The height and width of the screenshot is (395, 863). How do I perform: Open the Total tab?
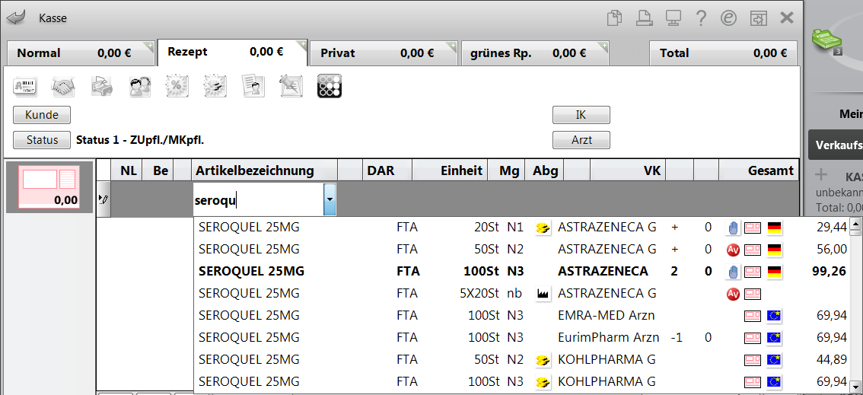[x=723, y=53]
